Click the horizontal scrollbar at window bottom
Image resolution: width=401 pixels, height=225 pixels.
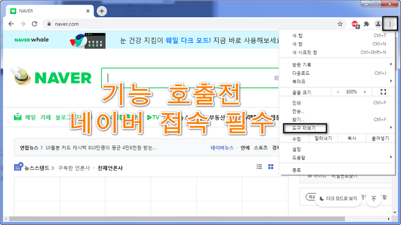177,219
